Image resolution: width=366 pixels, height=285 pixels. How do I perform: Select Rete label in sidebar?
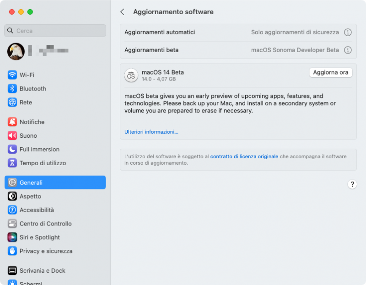26,102
